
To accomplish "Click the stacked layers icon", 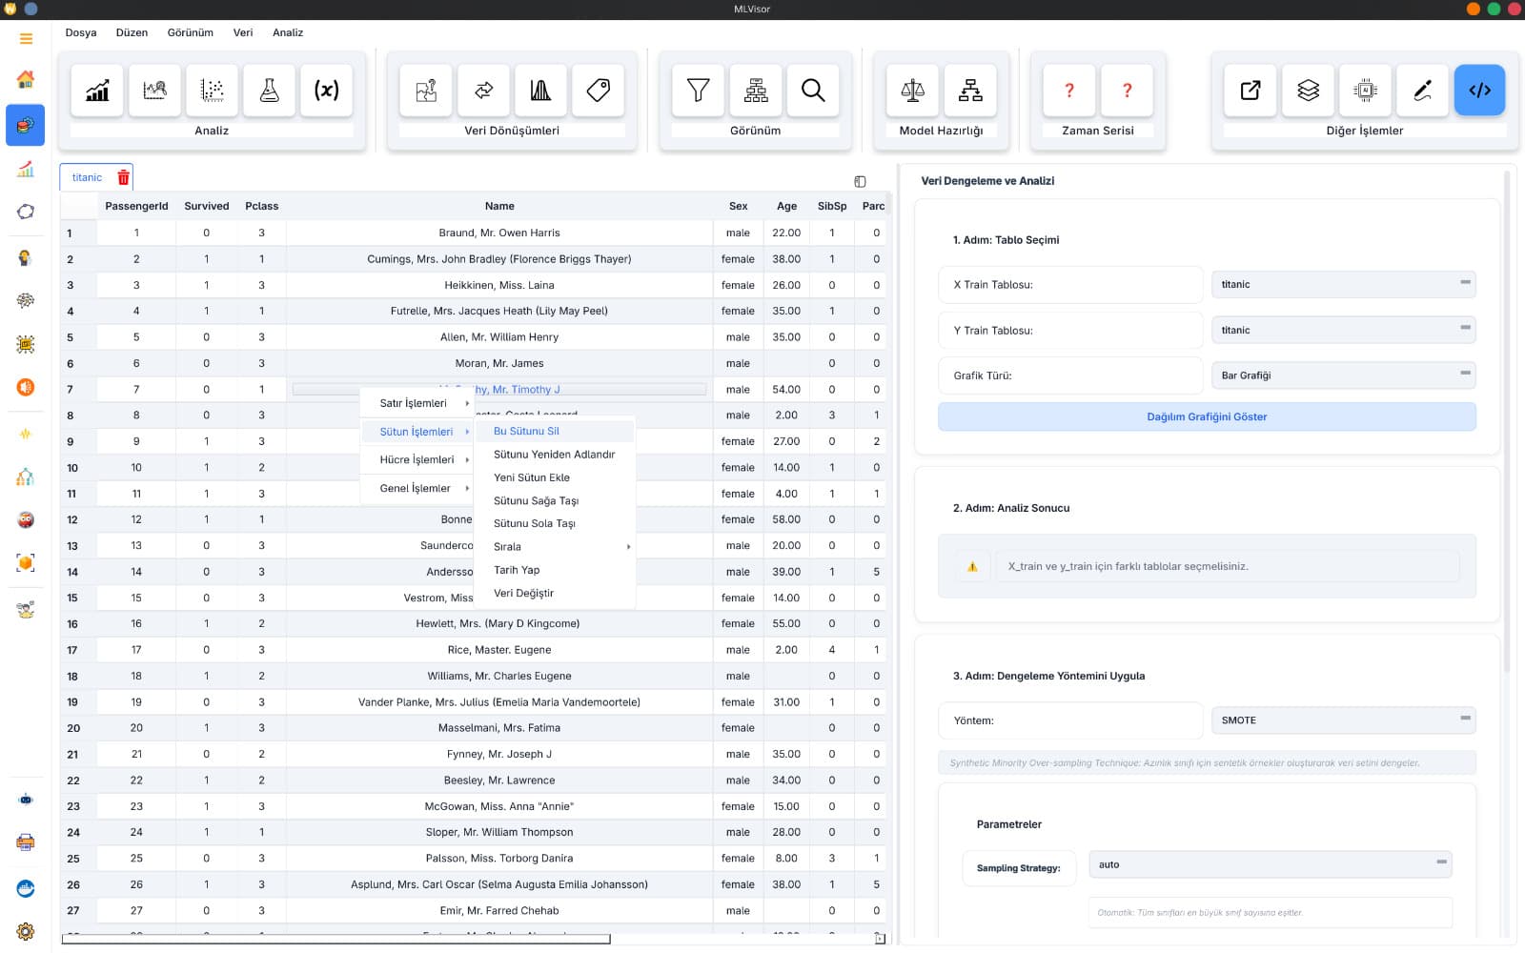I will click(1308, 91).
